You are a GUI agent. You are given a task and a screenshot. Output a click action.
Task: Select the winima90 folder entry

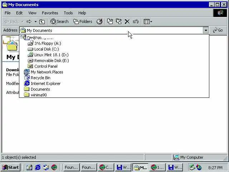pyautogui.click(x=114, y=95)
